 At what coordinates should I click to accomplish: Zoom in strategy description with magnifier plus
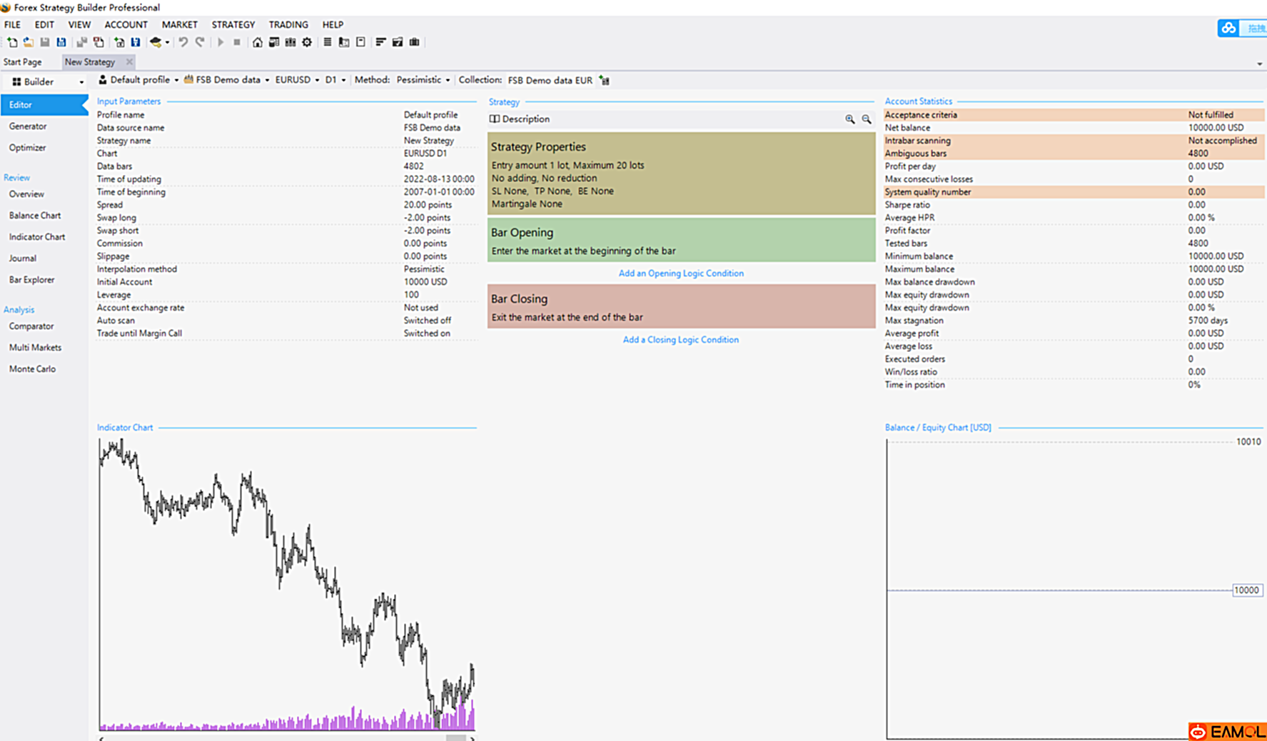click(849, 119)
